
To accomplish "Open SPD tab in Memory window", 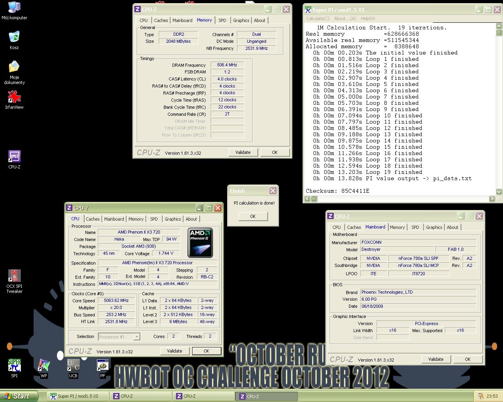I will [222, 20].
